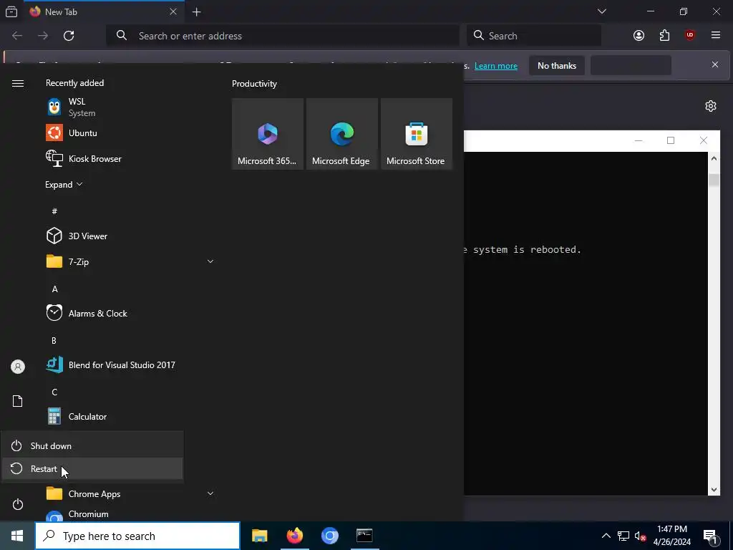Open the clock and date flyout

(671, 536)
